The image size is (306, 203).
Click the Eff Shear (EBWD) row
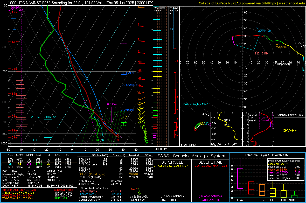point(116,177)
